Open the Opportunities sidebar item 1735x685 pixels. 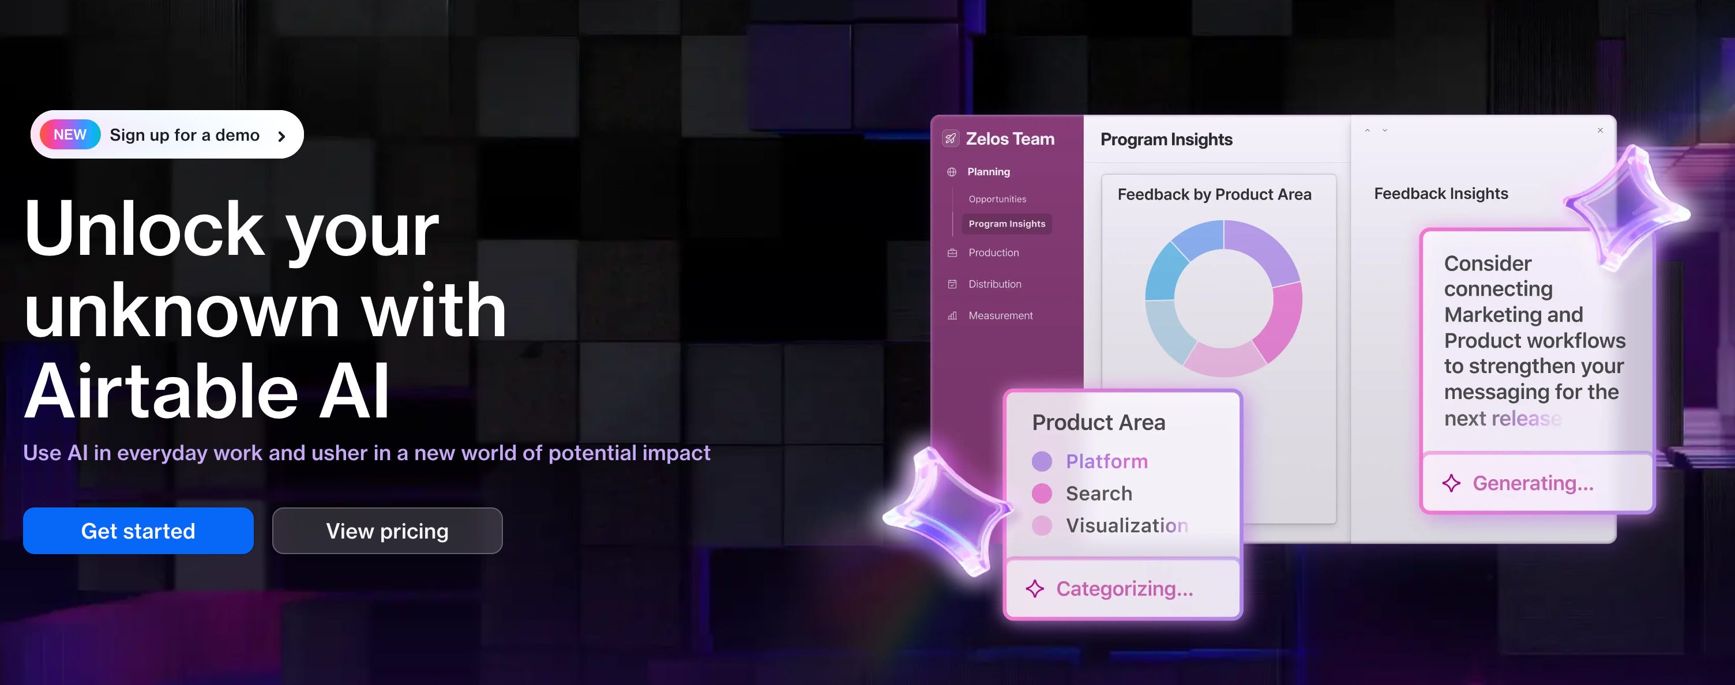997,200
